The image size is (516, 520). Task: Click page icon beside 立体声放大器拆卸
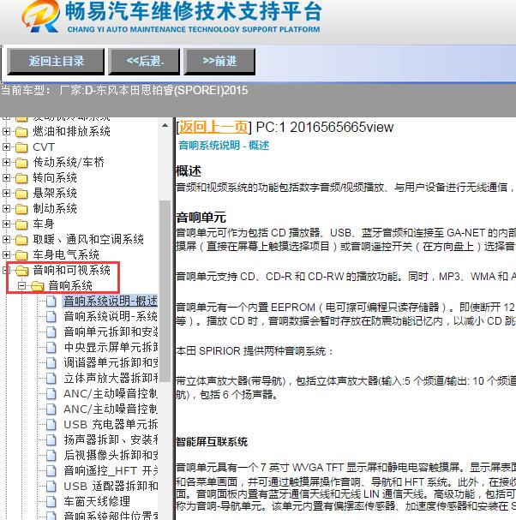click(x=51, y=378)
